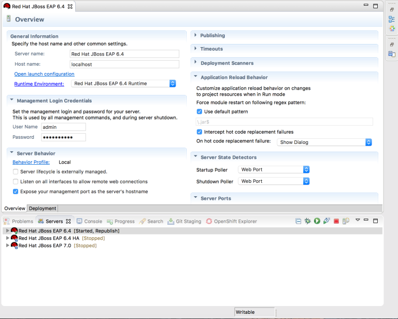Collapse the Server Ports section
398x319 pixels.
[195, 197]
